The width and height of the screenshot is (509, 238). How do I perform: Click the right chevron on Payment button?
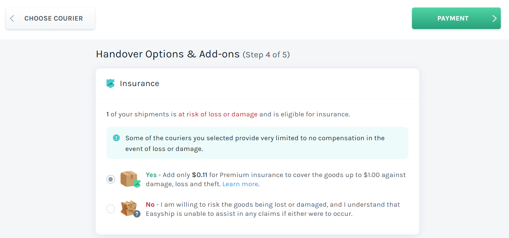pos(494,18)
